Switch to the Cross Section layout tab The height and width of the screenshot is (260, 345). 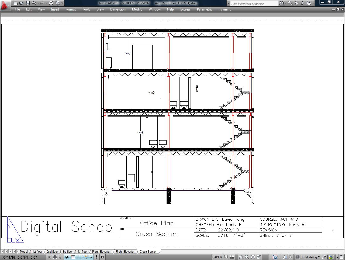pos(148,251)
